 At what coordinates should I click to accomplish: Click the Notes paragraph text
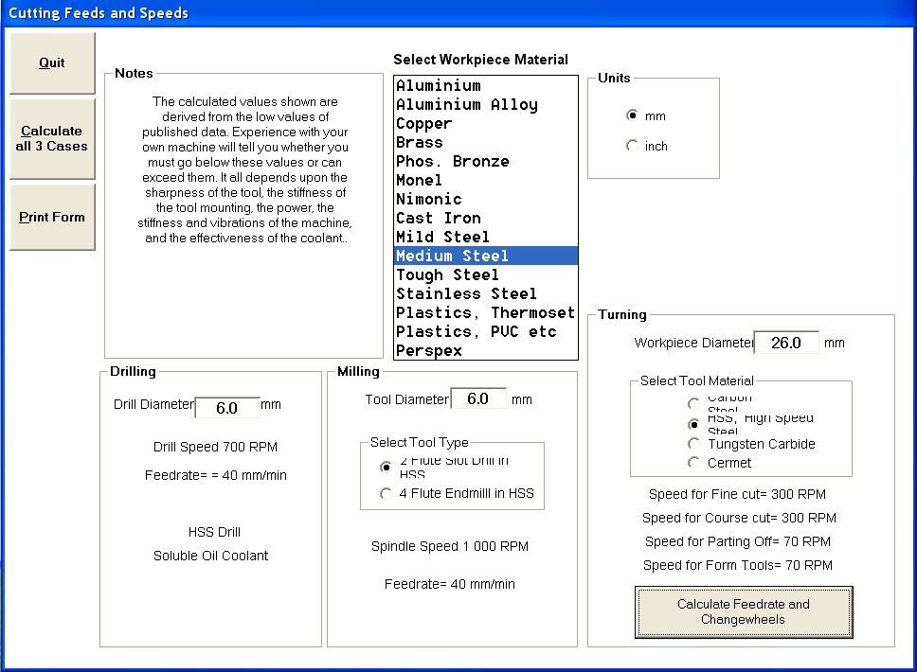[x=245, y=169]
